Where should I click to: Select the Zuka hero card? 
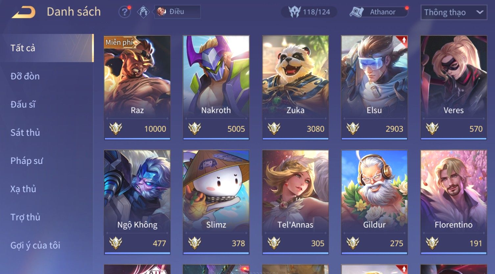[x=295, y=88]
